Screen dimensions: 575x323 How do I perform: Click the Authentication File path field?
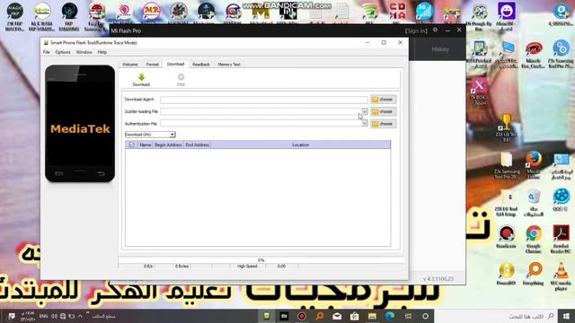click(261, 124)
